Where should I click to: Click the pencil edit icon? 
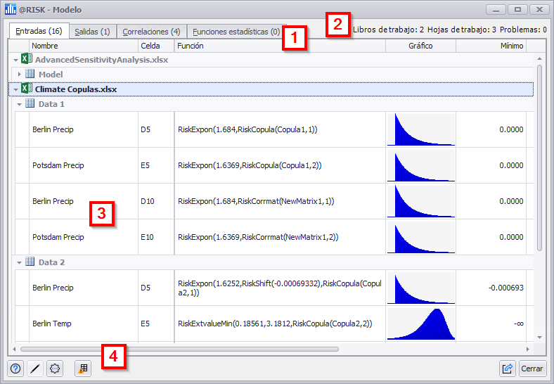coord(35,368)
